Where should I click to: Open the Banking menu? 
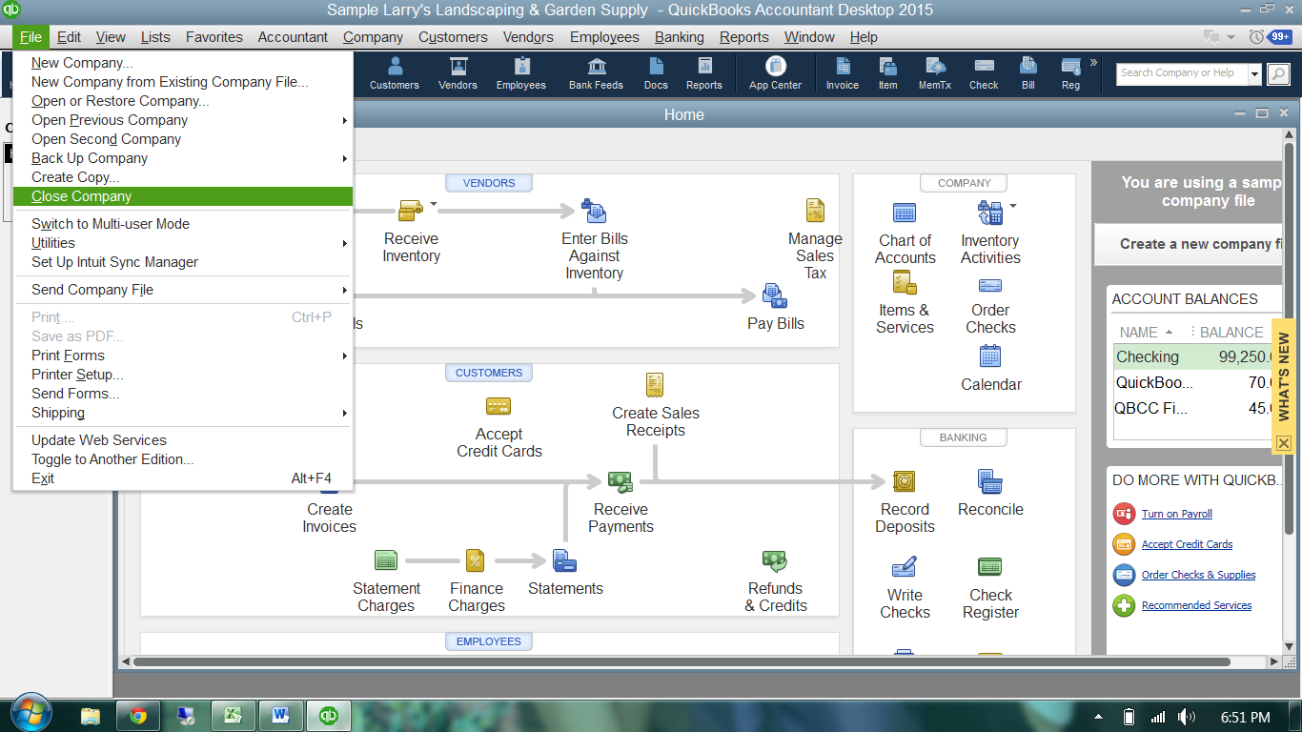(679, 37)
